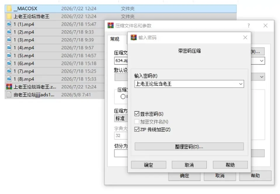Screen dimensions: 280x194
Task: Click the WinRAR archive icon of 上老王论坛当老王.z...
Action: pyautogui.click(x=9, y=87)
